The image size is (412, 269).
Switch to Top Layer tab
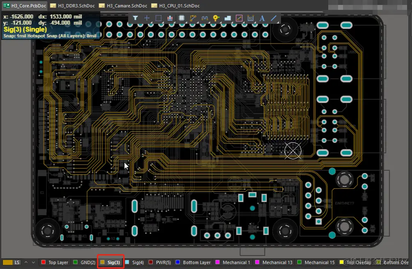coord(55,262)
